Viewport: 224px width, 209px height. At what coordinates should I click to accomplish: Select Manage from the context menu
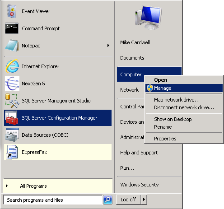pos(184,88)
